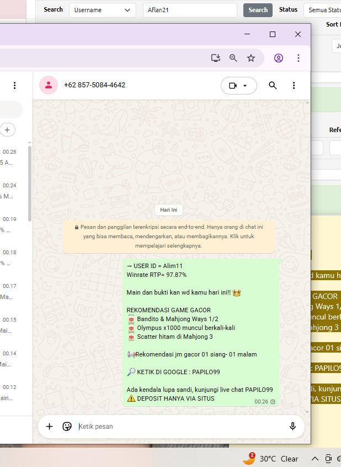Add a new chat filter with plus button

[x=7, y=130]
